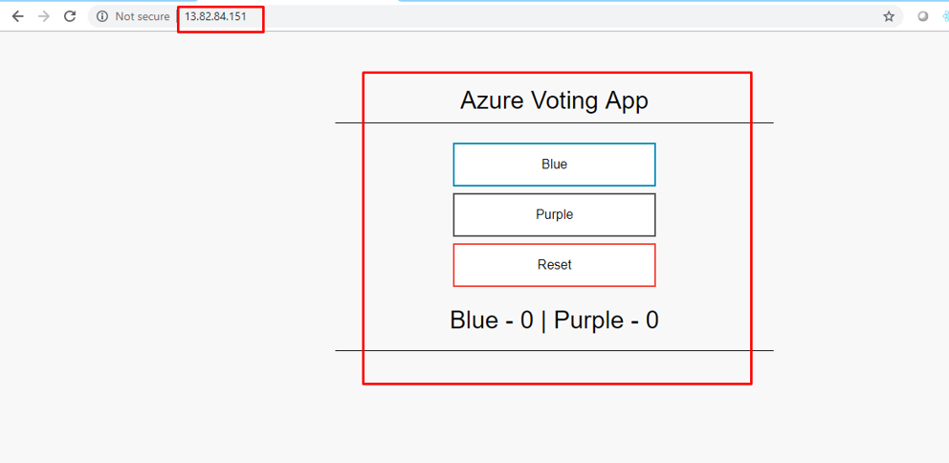The width and height of the screenshot is (949, 463).
Task: Bookmark this page with the star icon
Action: [x=889, y=17]
